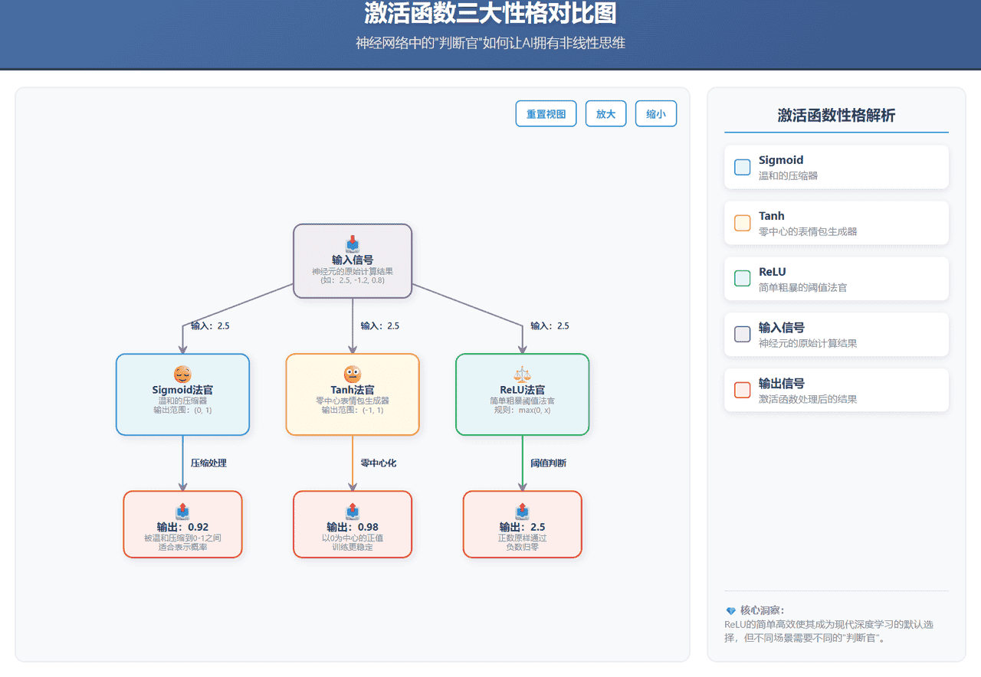Screen dimensions: 981x677
Task: Click the speaker icon on 输入信号 node
Action: click(x=352, y=245)
